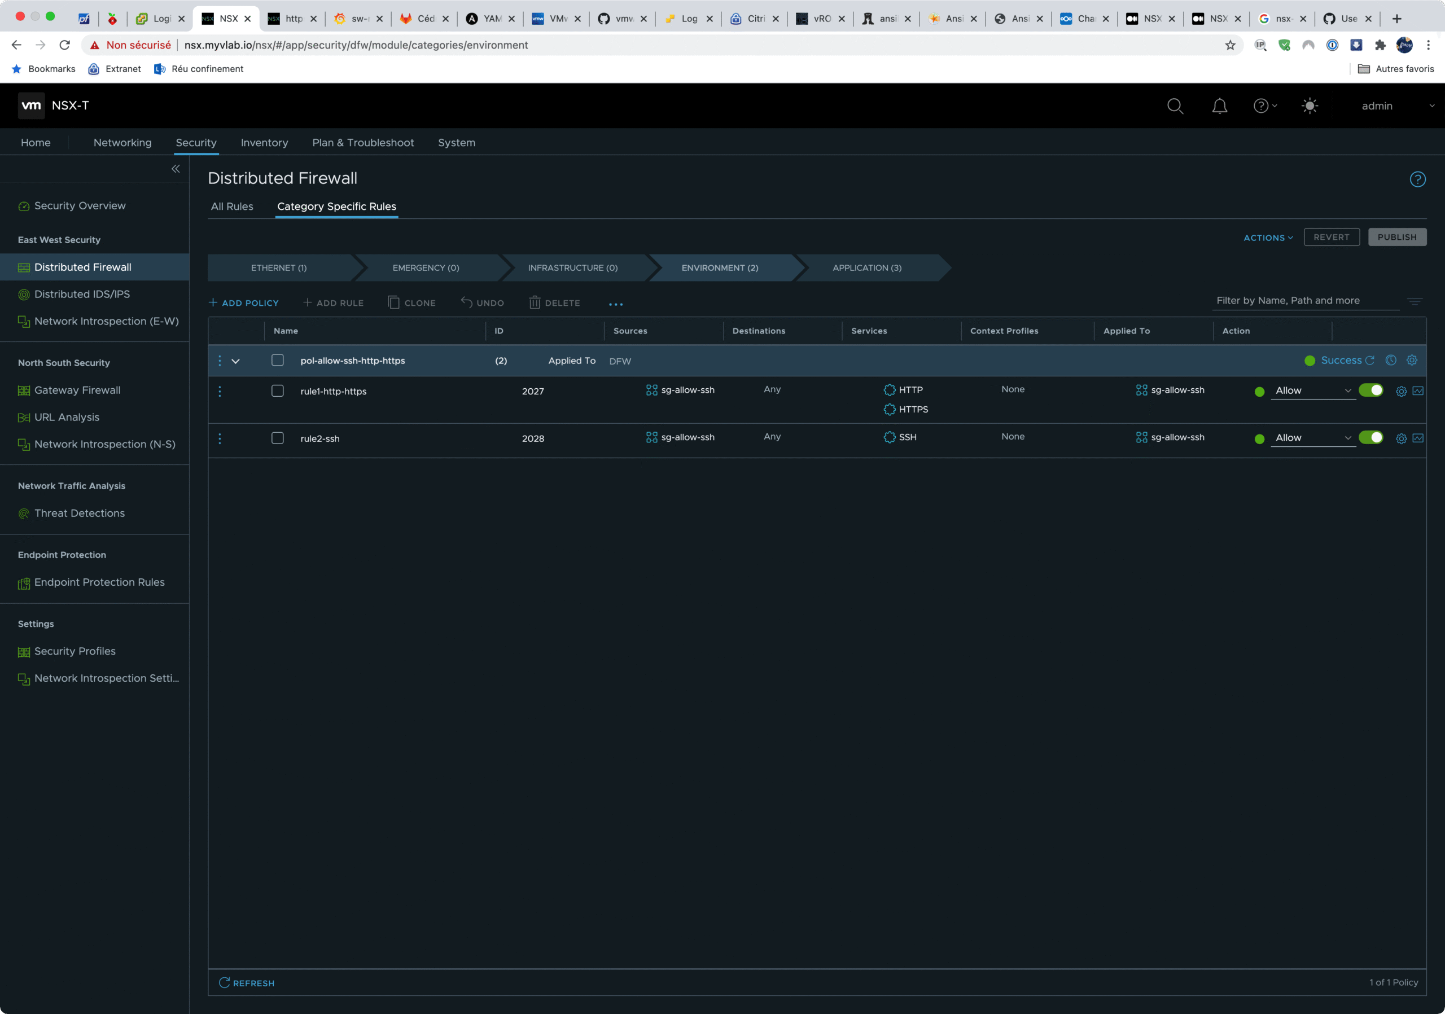Check the pol-allow-ssh-http-https policy checkbox
Screen dimensions: 1445x1014
click(x=278, y=361)
